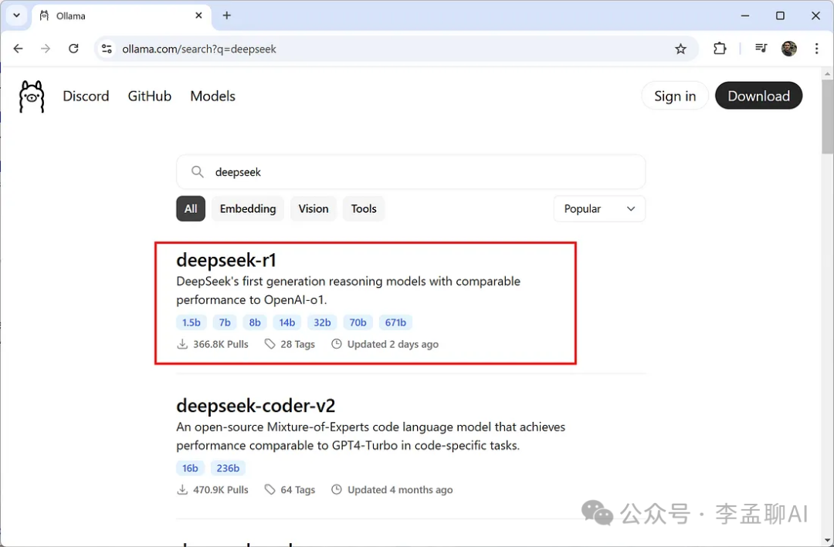Click the clock icon beside Updated 2 days ago

[x=336, y=344]
